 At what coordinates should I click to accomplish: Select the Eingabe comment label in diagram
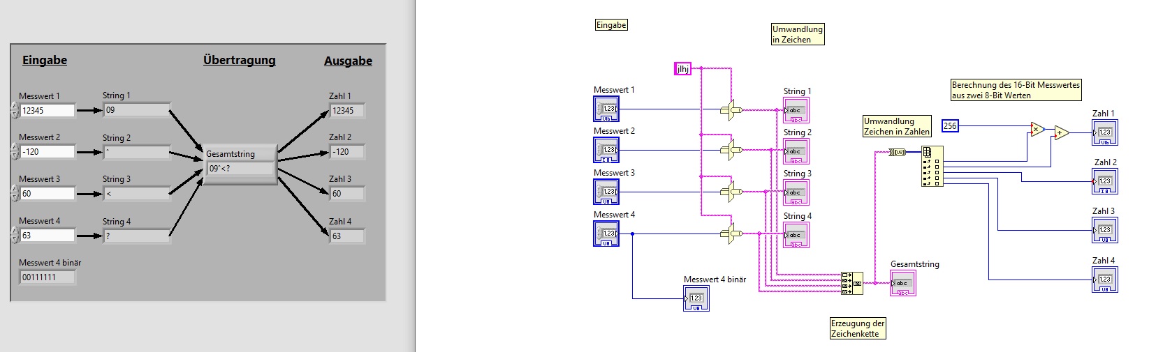point(611,25)
